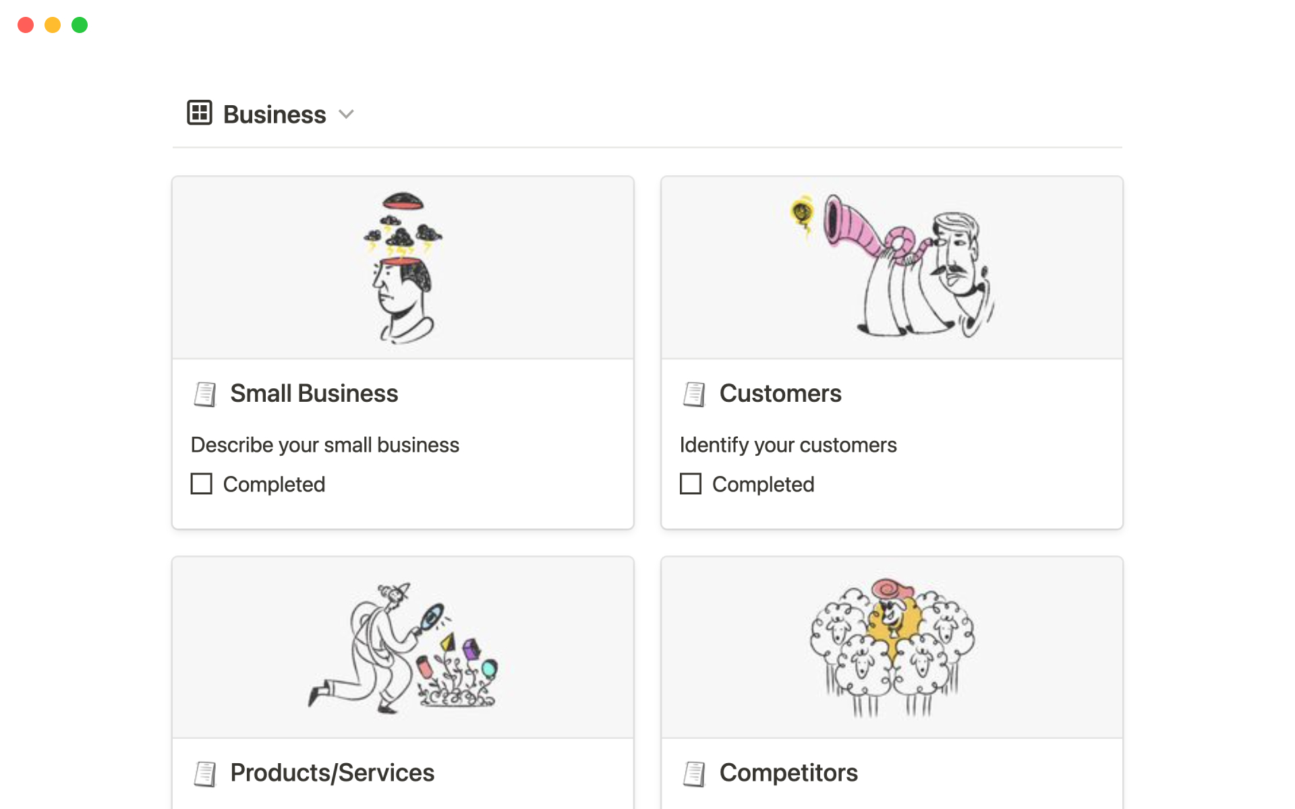Expand the Business view dropdown chevron
The image size is (1295, 809).
346,115
